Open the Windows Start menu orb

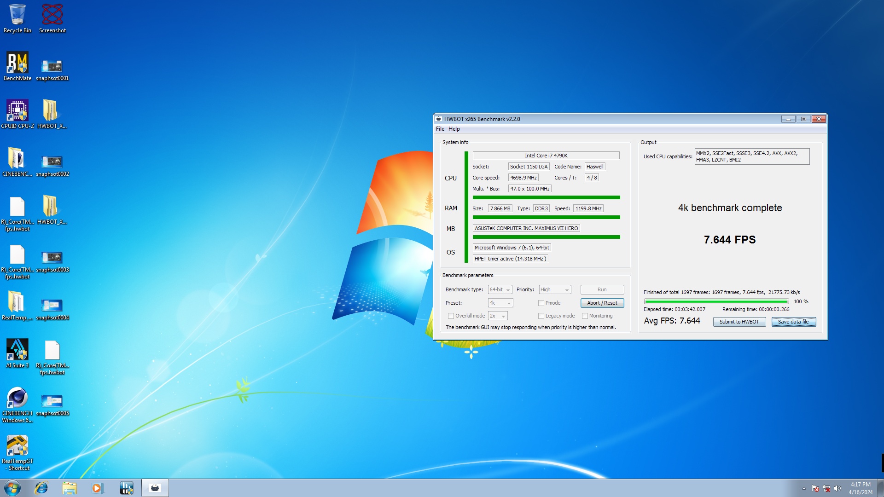(x=12, y=488)
